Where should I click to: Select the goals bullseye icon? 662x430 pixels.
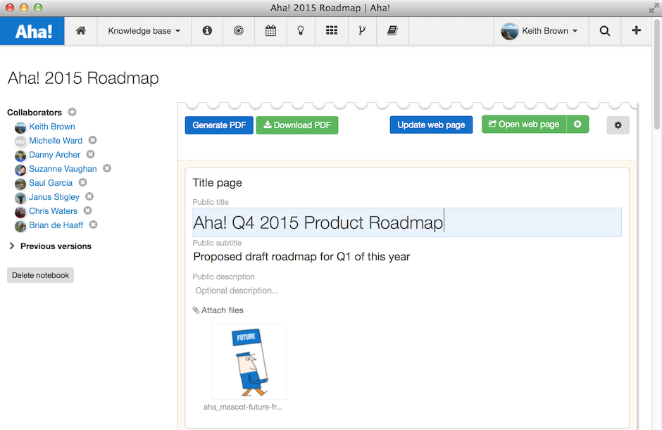coord(238,31)
